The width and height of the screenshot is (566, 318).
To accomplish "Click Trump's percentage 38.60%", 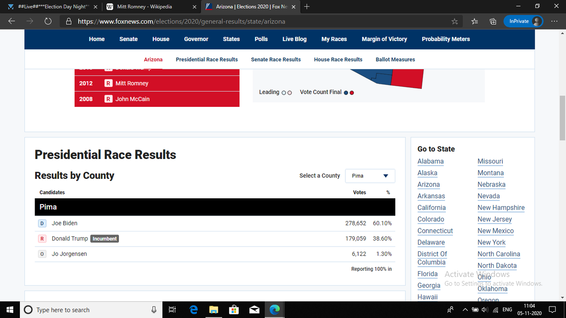I will click(382, 238).
